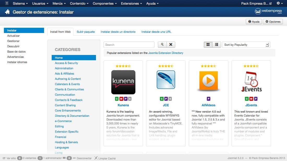Click the Ver sitio external link icon
287x161 pixels.
coord(4,158)
